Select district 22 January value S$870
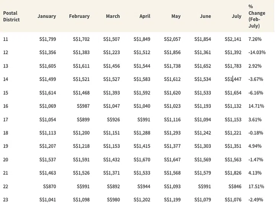This screenshot has width=275, height=206. [x=50, y=187]
